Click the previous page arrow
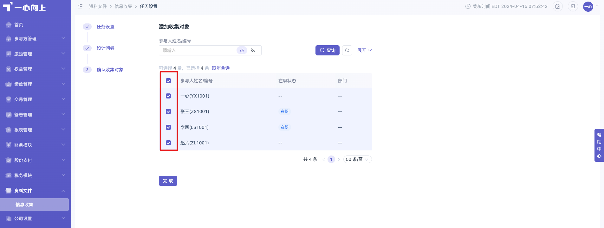This screenshot has height=228, width=604. [x=324, y=159]
